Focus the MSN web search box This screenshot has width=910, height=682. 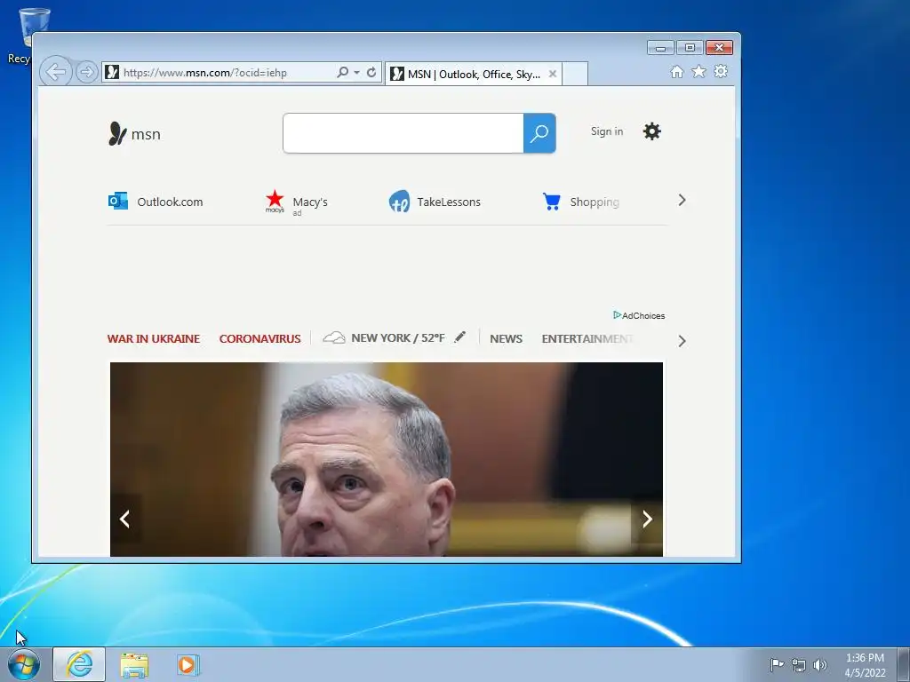403,133
